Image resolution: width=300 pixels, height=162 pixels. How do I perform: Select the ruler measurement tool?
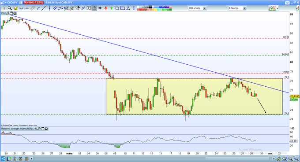click(33, 8)
